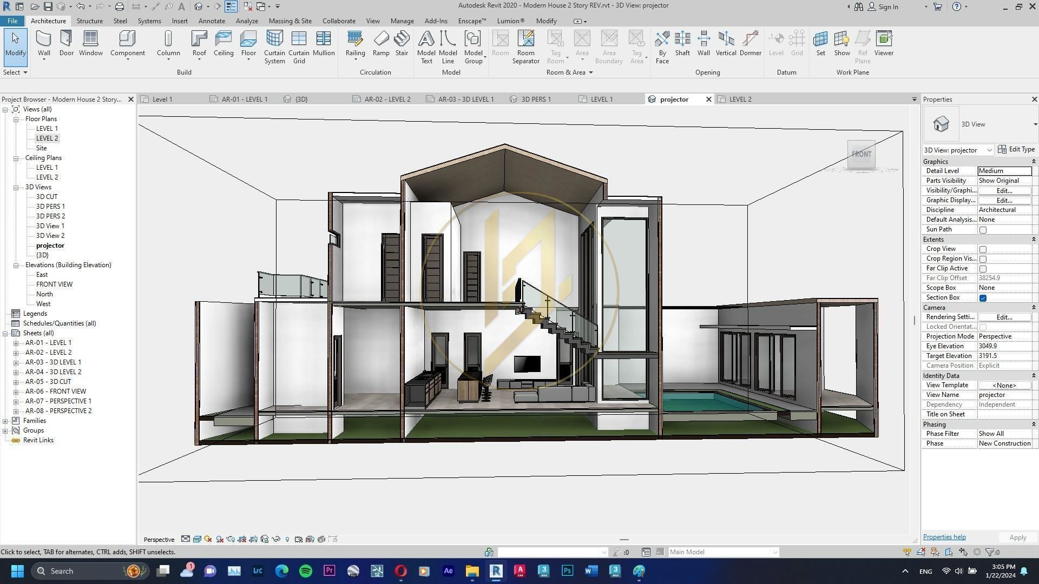Select the Component tool
The image size is (1039, 584).
[127, 43]
